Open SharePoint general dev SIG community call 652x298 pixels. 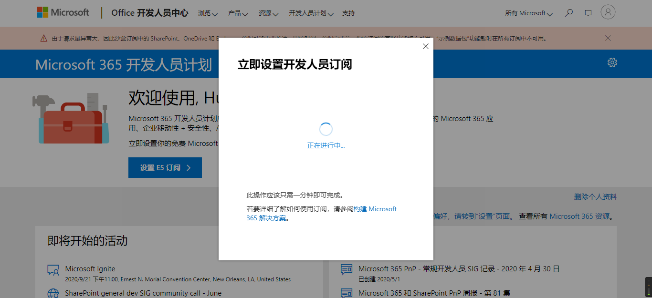coord(143,293)
